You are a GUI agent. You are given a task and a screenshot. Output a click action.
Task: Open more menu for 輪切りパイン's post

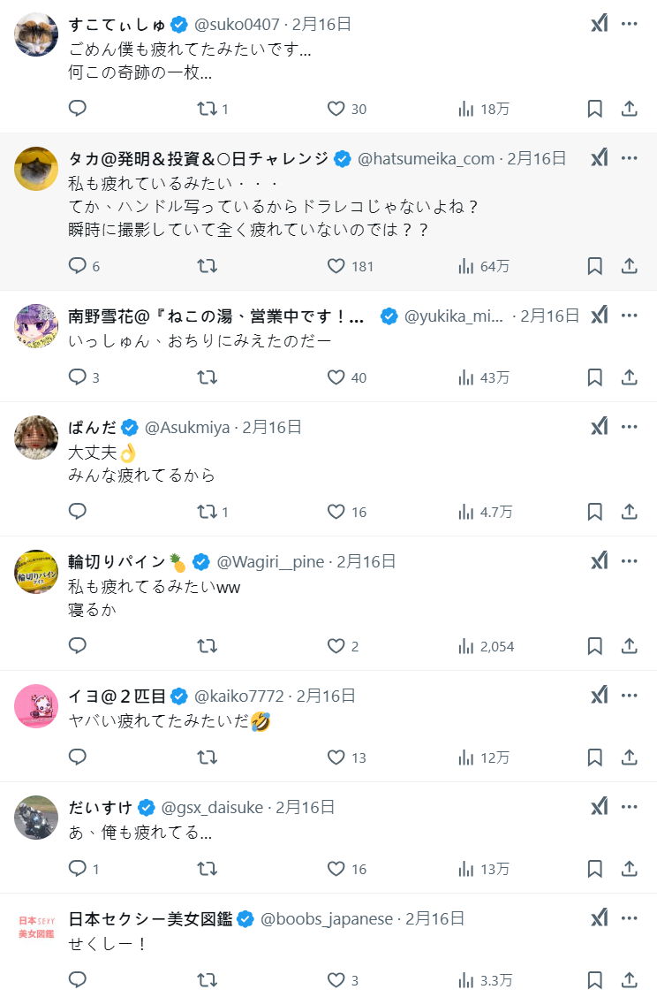point(630,561)
